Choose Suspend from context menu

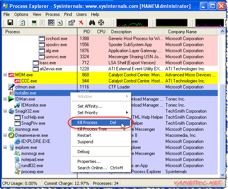[x=101, y=142]
